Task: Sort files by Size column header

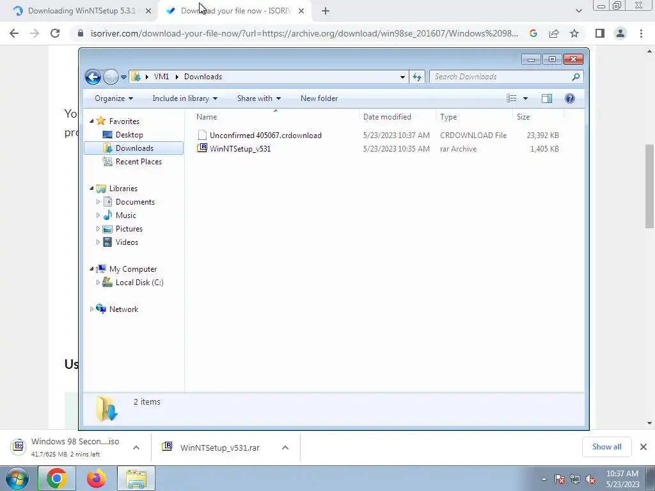Action: pos(538,117)
